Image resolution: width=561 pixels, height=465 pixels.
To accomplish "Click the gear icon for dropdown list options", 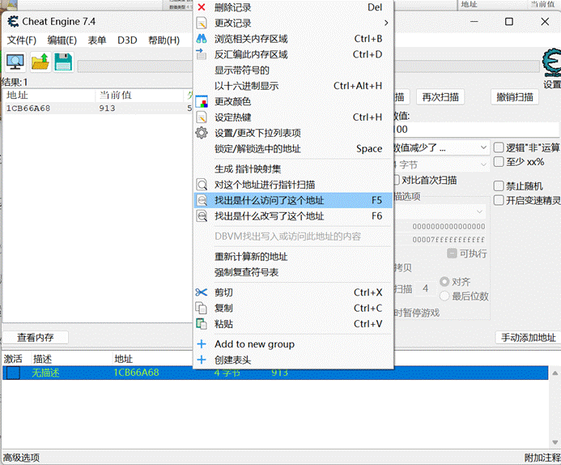I will (202, 133).
